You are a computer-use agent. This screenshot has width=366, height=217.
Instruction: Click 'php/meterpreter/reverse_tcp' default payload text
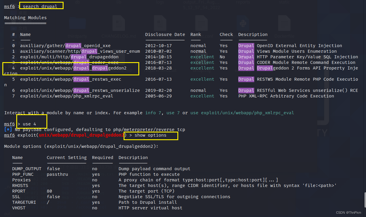coord(149,130)
